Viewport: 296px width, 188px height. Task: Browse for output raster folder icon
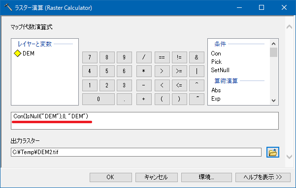(272, 152)
